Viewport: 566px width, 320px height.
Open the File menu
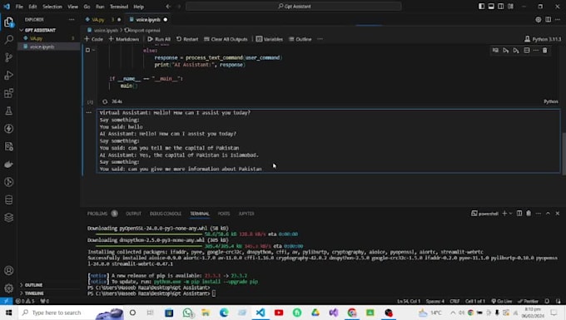coord(19,7)
